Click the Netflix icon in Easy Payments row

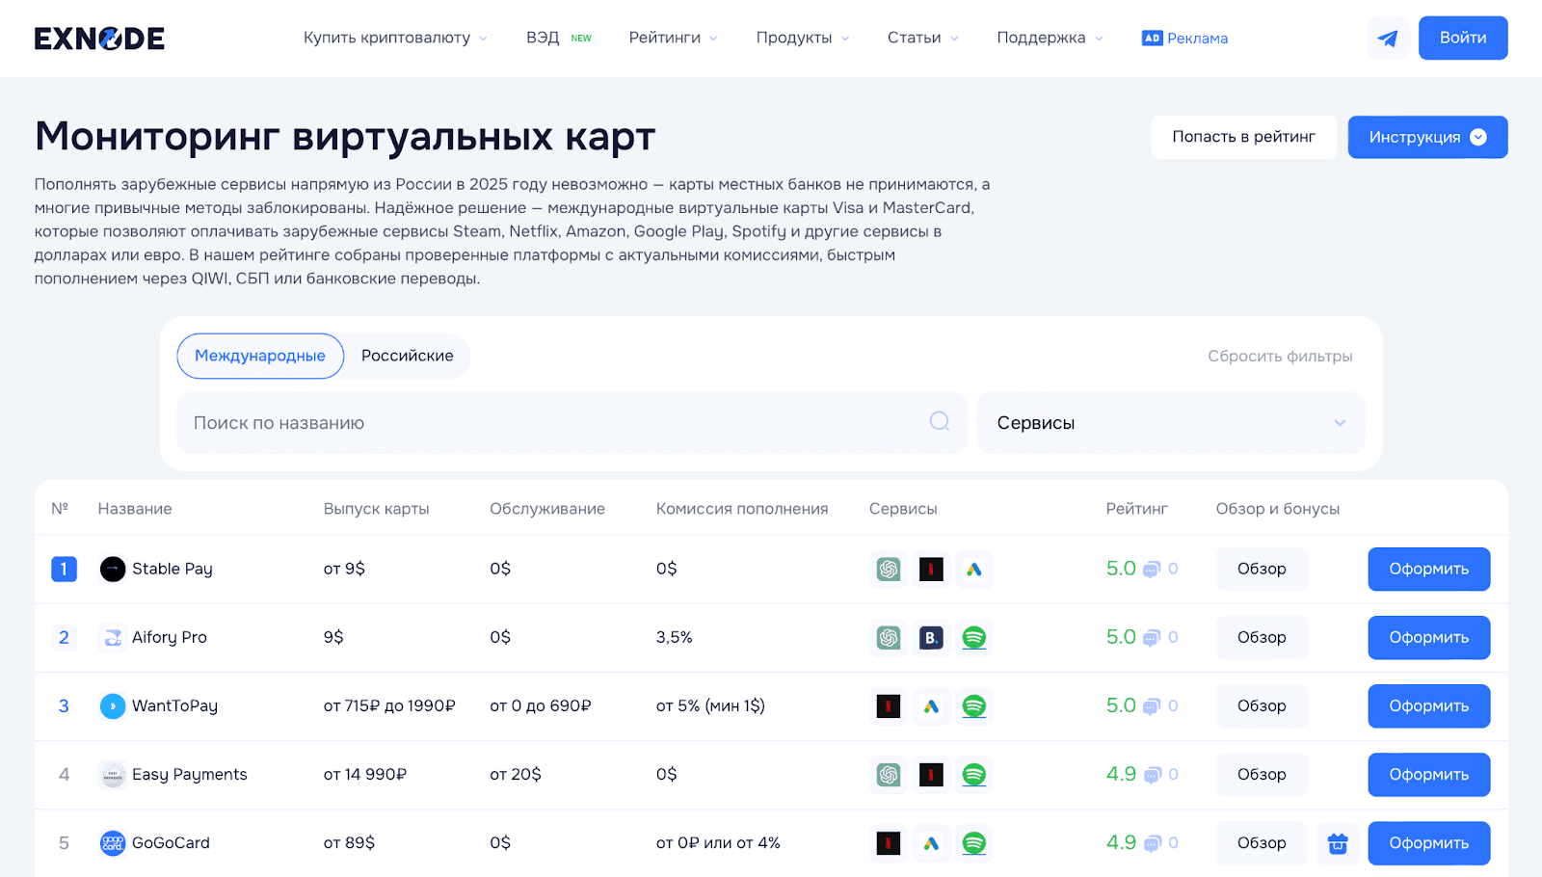click(931, 775)
